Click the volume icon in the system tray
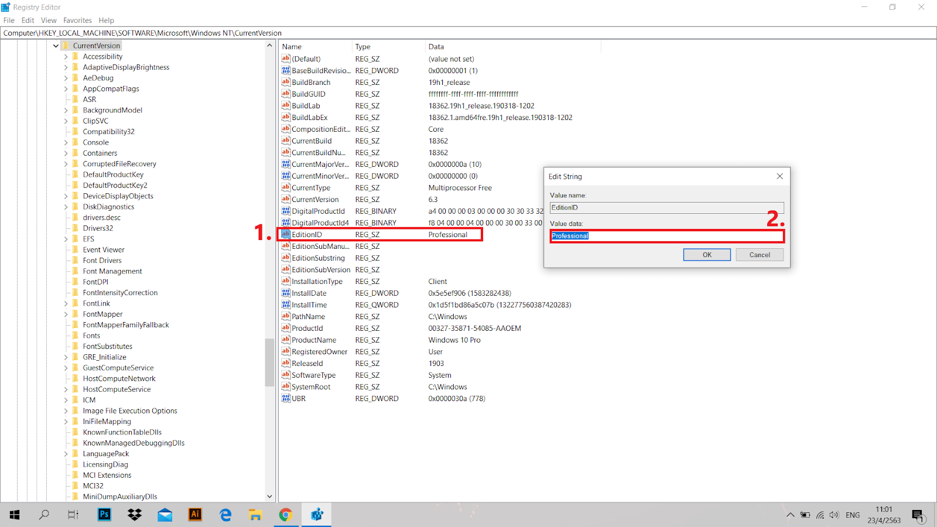This screenshot has height=527, width=937. 834,515
